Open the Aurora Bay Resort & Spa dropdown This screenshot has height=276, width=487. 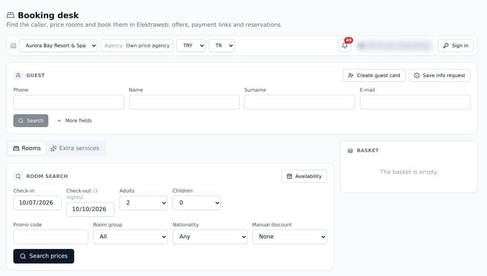(58, 46)
